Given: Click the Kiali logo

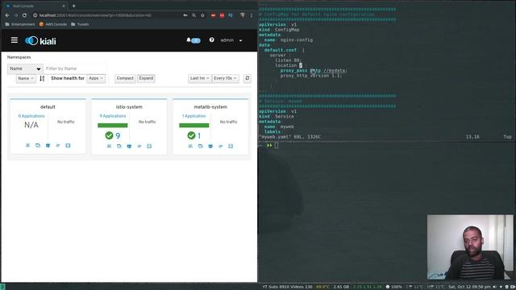Looking at the screenshot, I should click(40, 41).
